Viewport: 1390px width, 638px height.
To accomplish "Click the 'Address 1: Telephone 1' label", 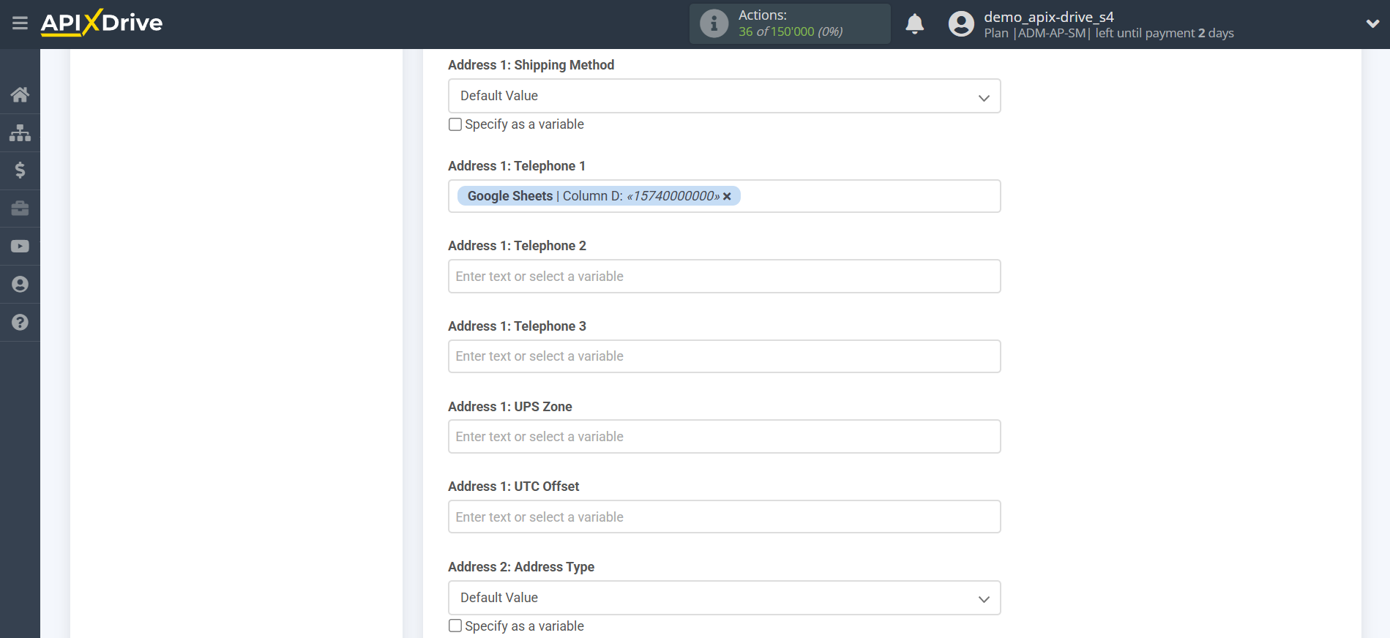I will (516, 166).
